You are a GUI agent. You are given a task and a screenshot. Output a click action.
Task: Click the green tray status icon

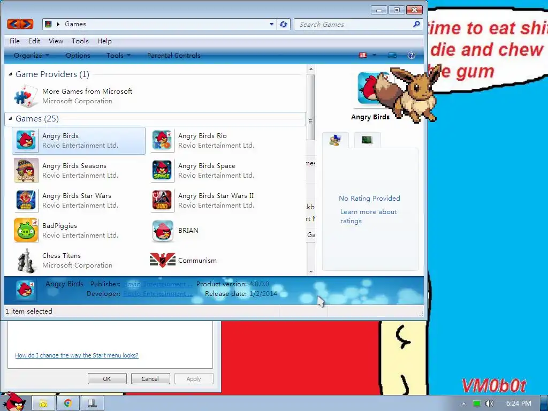(476, 404)
